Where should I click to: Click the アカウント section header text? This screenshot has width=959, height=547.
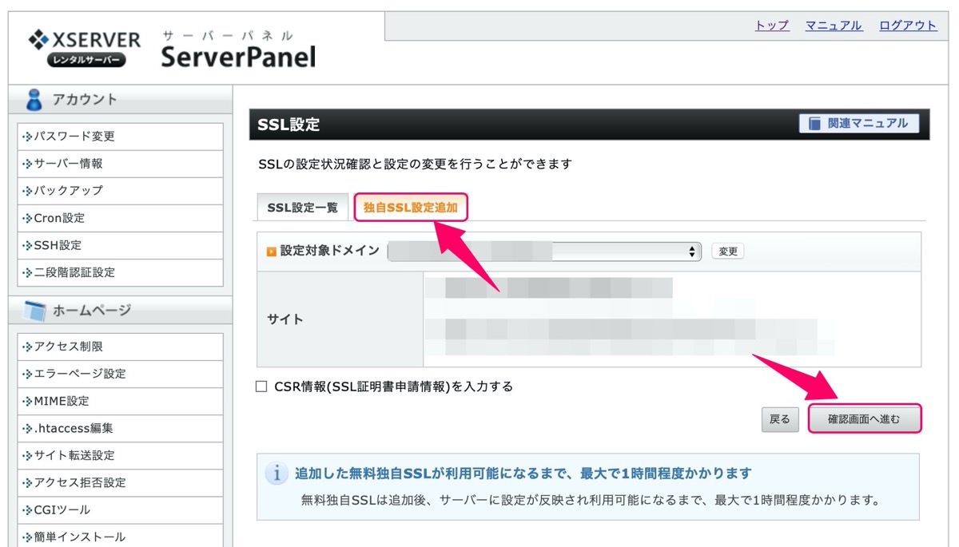click(85, 100)
